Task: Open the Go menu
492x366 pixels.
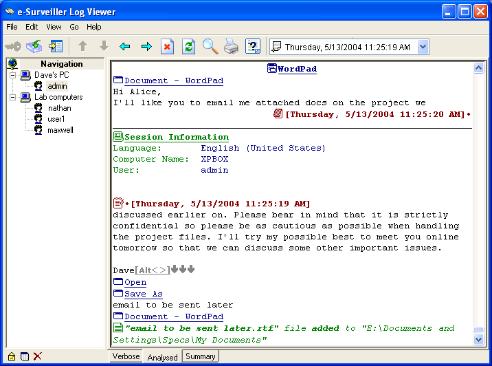Action: coord(74,27)
